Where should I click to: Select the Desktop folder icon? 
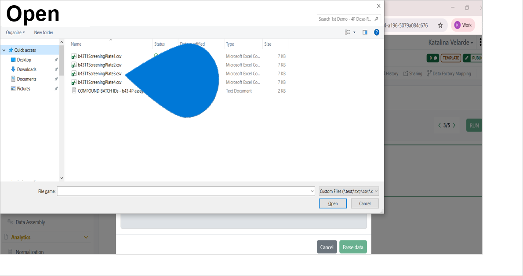13,60
